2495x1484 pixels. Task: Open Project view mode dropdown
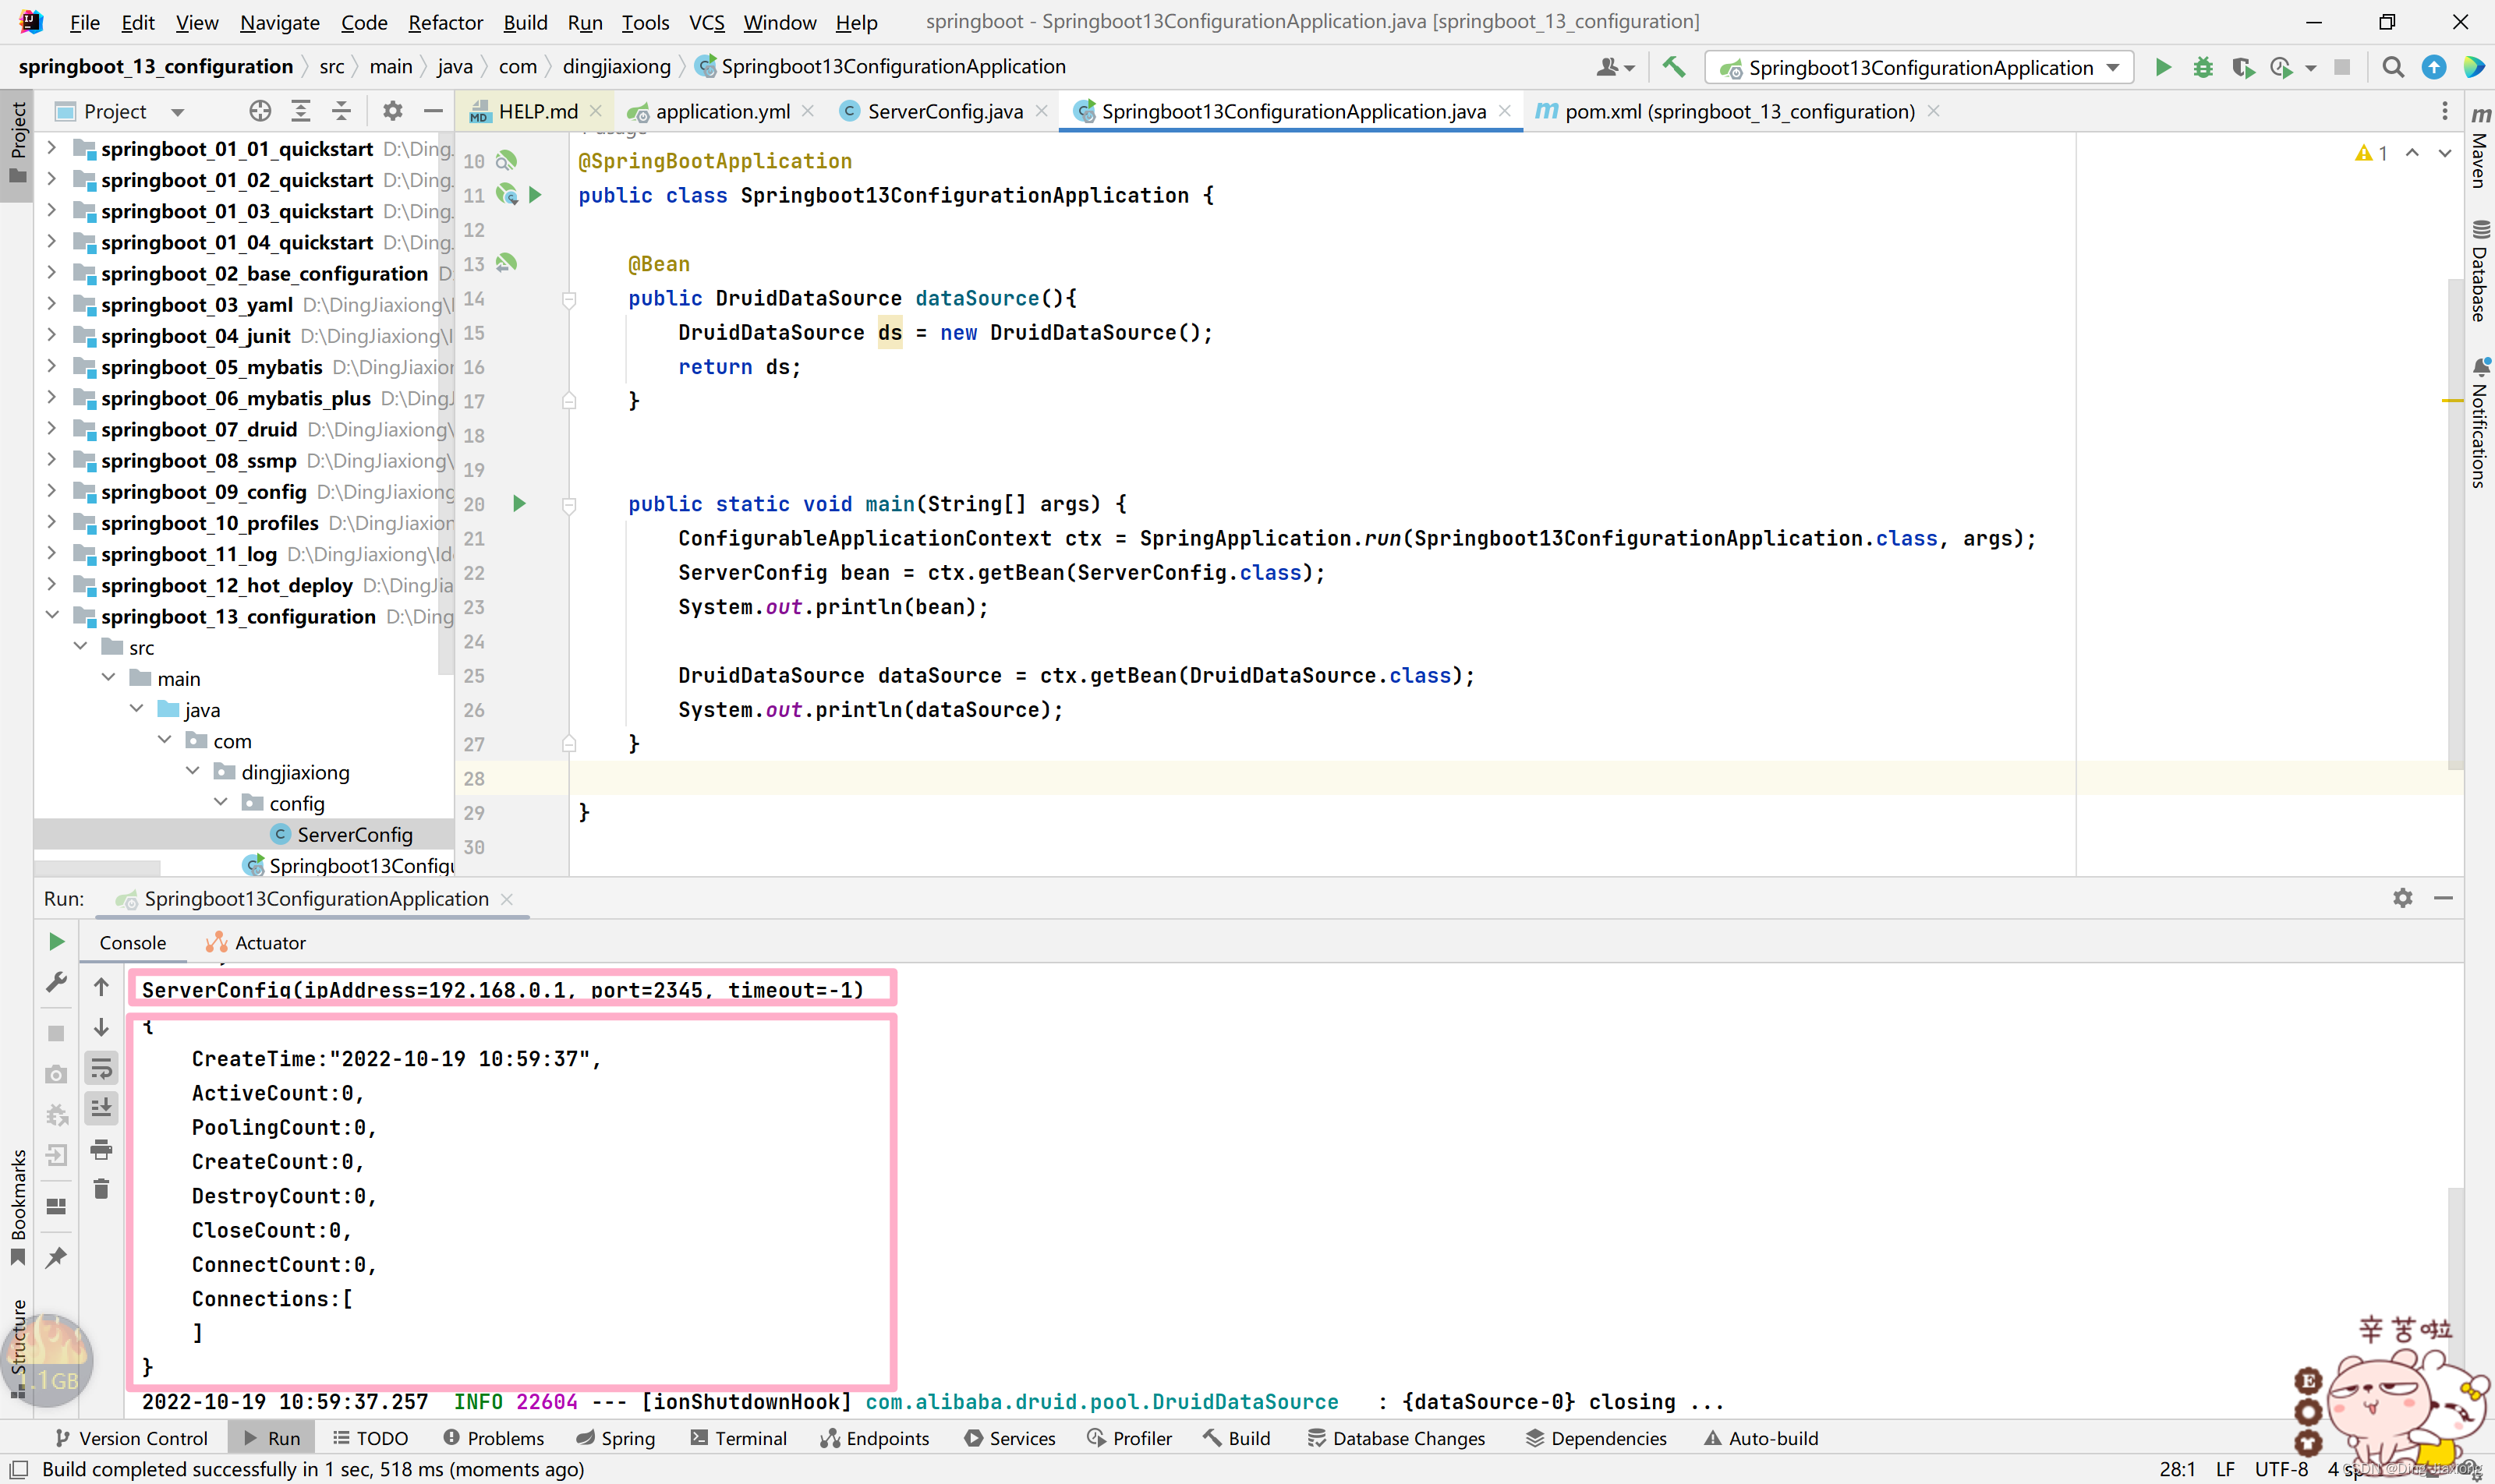click(x=177, y=112)
